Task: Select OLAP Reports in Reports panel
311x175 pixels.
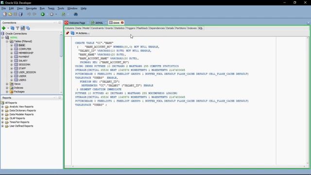Action: [x=17, y=118]
